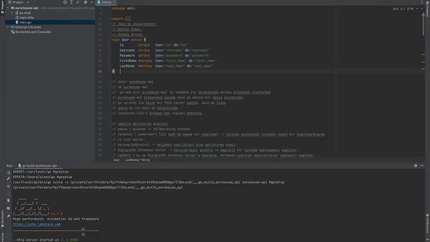Edit run configuration wrench icon
Image resolution: width=430 pixels, height=242 pixels.
9,179
